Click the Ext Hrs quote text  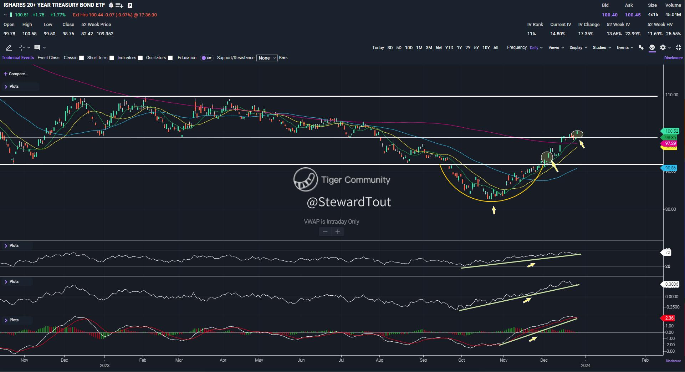pyautogui.click(x=115, y=15)
